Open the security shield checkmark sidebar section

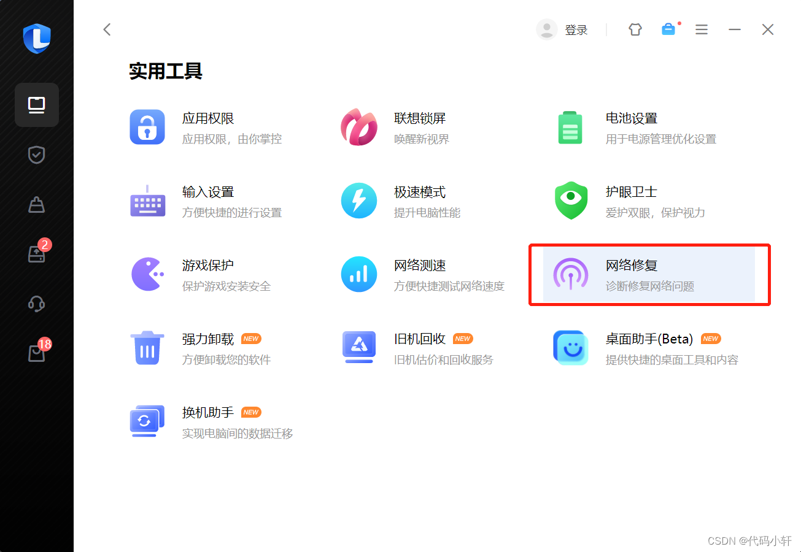(x=37, y=155)
